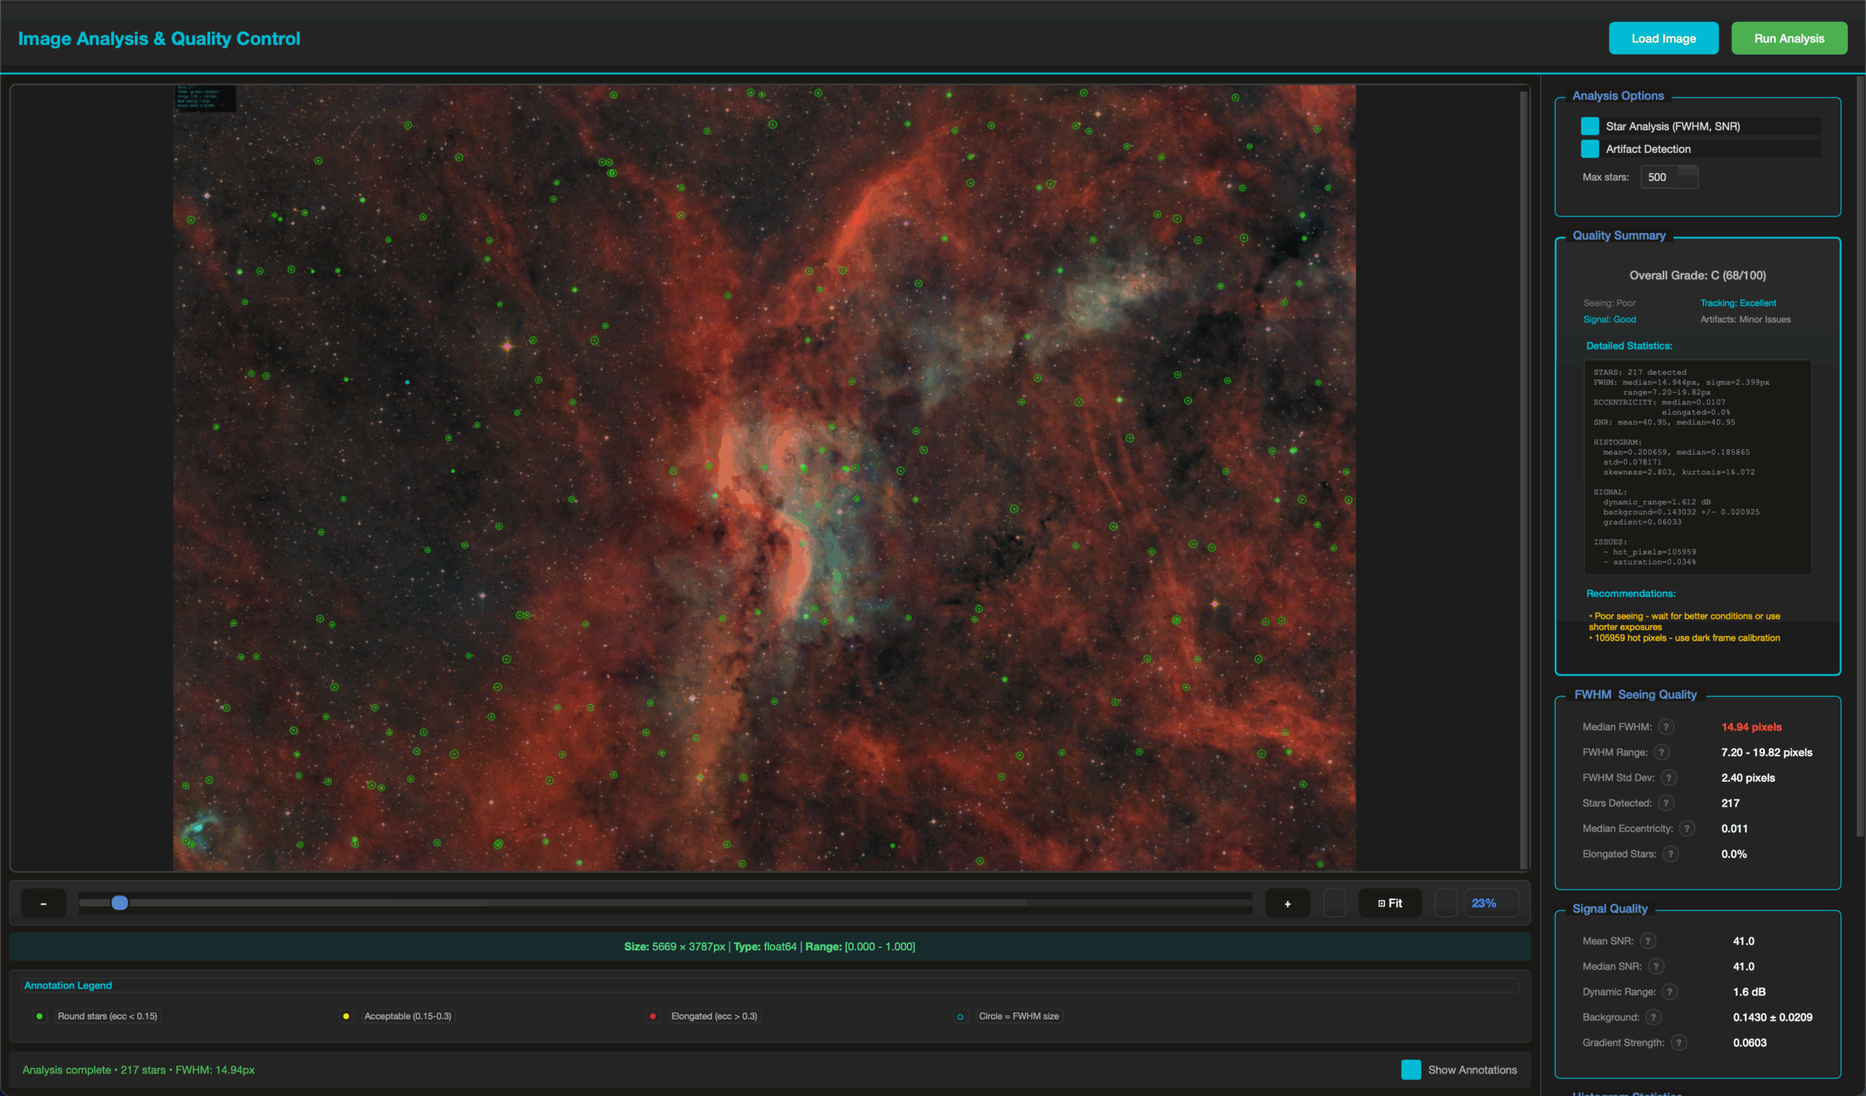Disable the Artifact Detection option
This screenshot has height=1096, width=1866.
pos(1589,149)
